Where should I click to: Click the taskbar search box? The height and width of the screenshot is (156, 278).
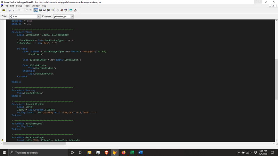coord(38,153)
